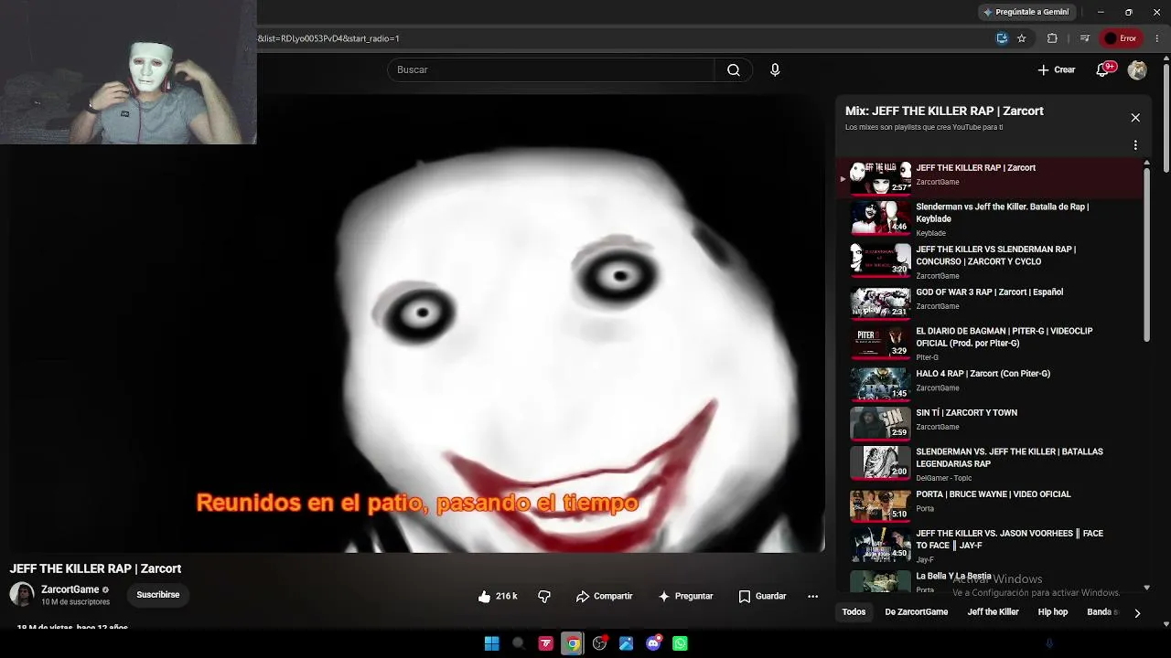Open Chrome three-dot menu
The height and width of the screenshot is (658, 1171).
[x=1157, y=38]
